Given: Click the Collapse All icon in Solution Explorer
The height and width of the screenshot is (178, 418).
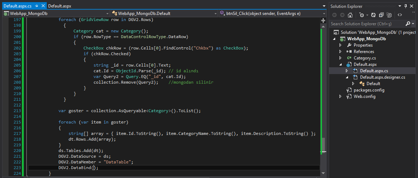Looking at the screenshot, I should (x=381, y=15).
